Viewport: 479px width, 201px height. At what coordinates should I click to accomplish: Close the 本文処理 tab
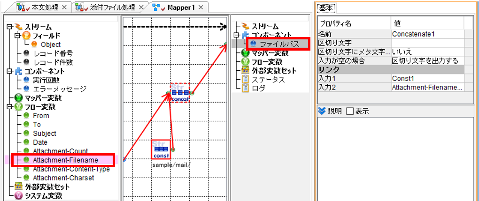click(x=64, y=7)
